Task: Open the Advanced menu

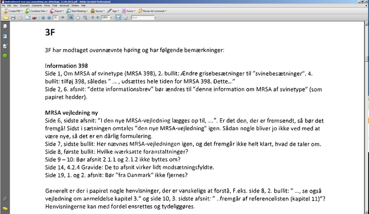Action: (x=64, y=5)
